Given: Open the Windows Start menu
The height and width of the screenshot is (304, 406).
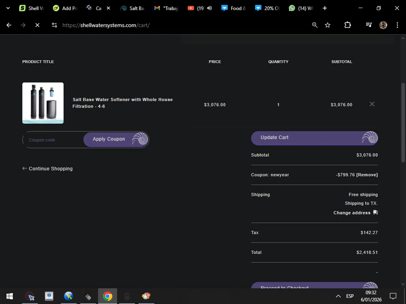Looking at the screenshot, I should coord(9,296).
